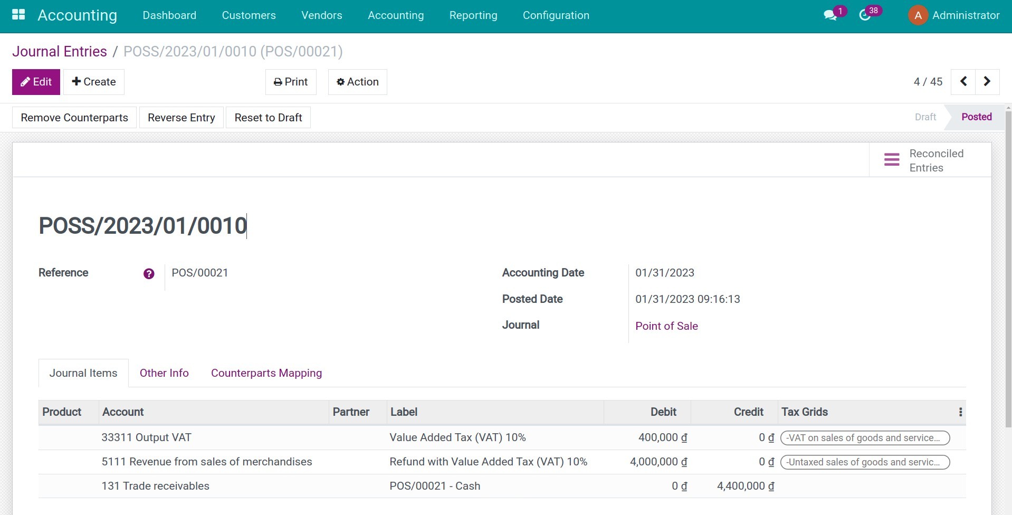
Task: Go to next record arrow
Action: click(x=987, y=82)
